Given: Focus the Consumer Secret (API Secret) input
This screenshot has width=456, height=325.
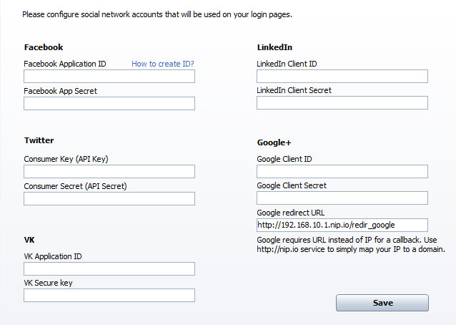Looking at the screenshot, I should (x=109, y=198).
